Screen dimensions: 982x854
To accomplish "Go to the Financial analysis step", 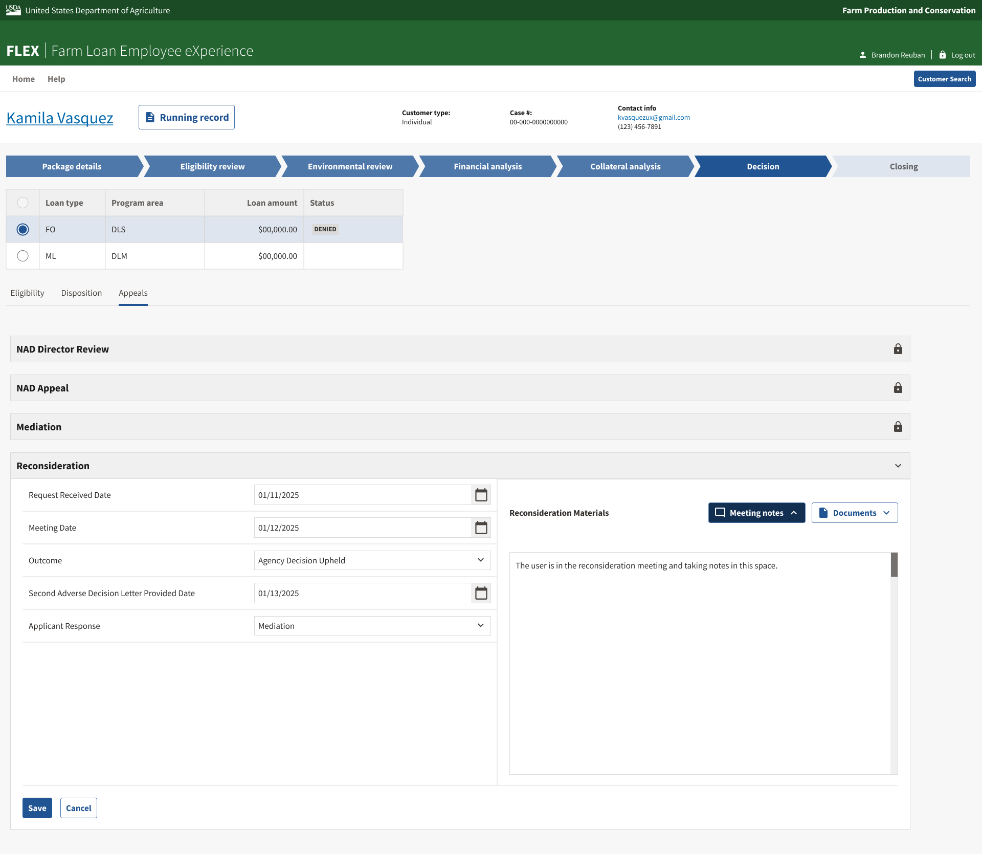I will (x=487, y=166).
